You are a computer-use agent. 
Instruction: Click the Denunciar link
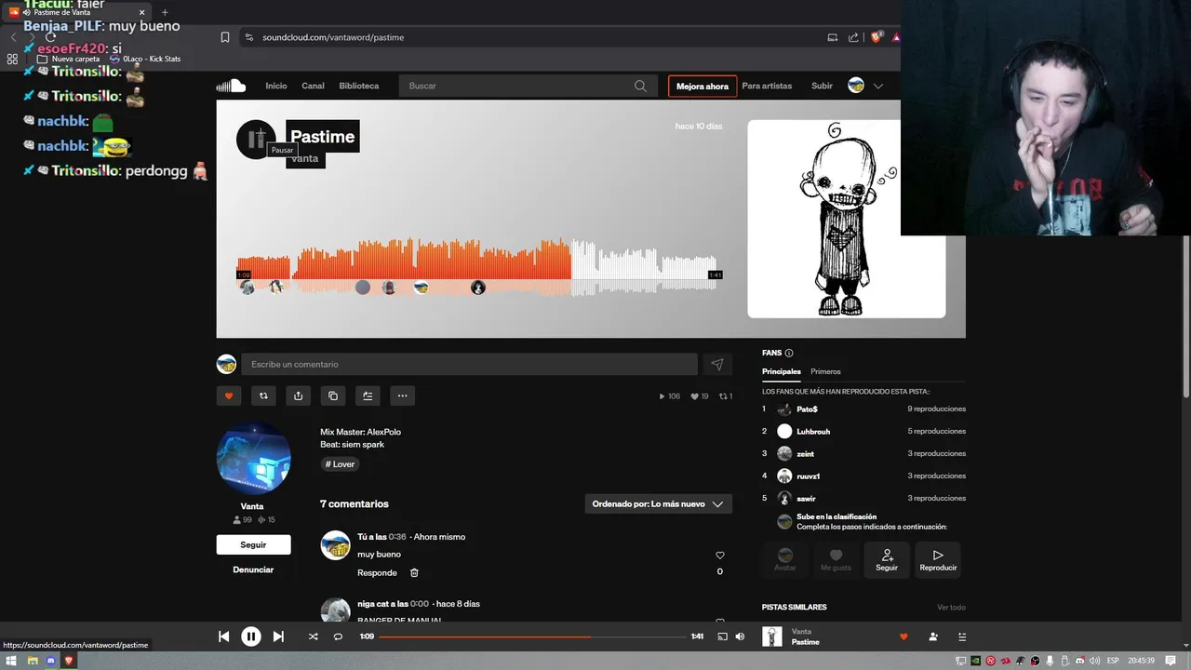point(253,569)
